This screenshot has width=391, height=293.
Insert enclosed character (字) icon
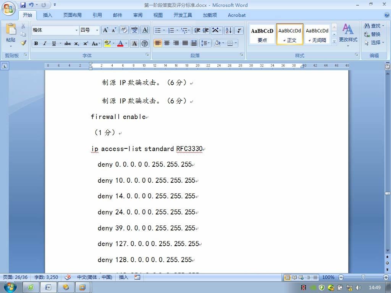(x=145, y=43)
